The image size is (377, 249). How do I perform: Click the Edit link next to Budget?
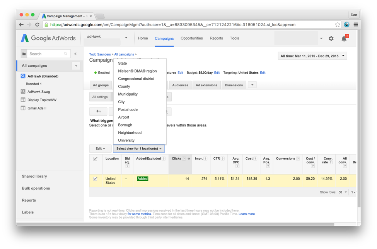[217, 72]
